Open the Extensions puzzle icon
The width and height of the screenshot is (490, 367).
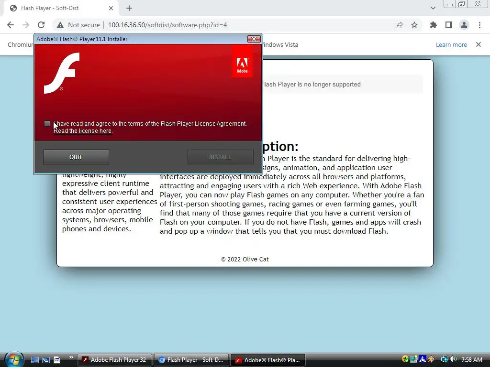pyautogui.click(x=434, y=25)
